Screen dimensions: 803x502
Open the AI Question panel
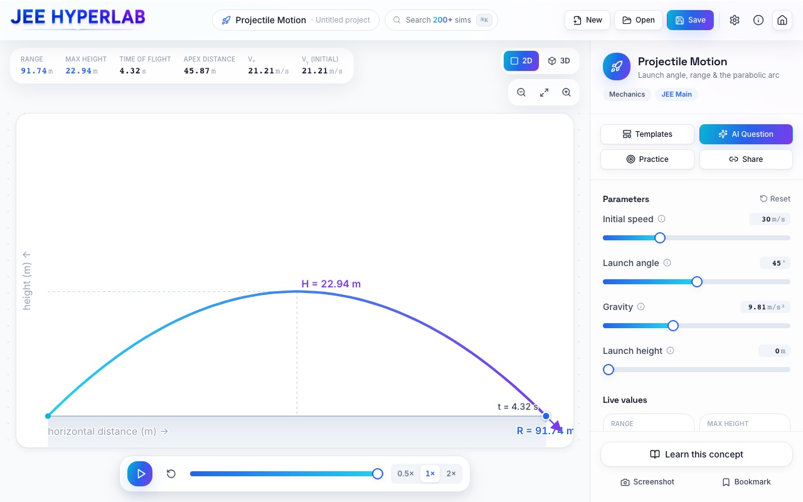[x=746, y=134]
